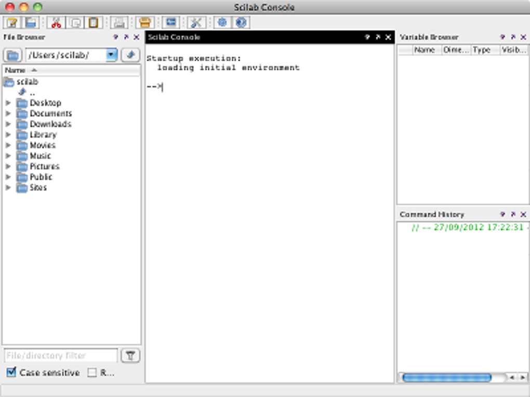Click the Command History scroll right arrow
This screenshot has height=397, width=530.
click(523, 377)
